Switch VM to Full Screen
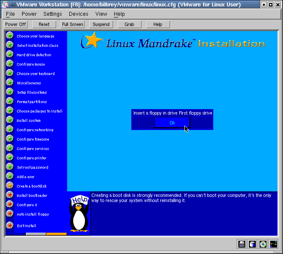The image size is (283, 254). pyautogui.click(x=72, y=24)
